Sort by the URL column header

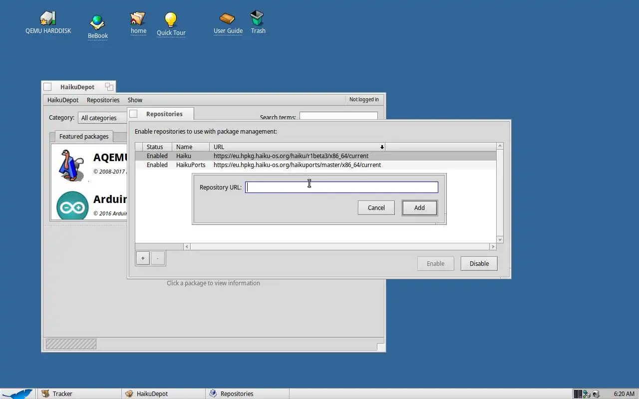point(297,147)
